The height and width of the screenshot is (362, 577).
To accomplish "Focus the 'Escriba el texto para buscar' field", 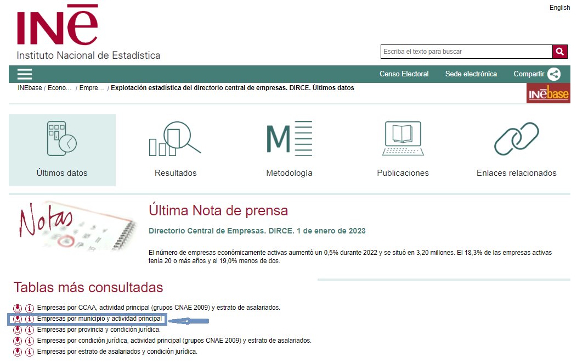I will (x=466, y=52).
